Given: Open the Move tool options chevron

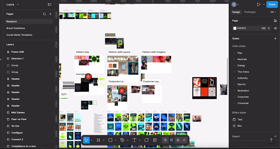Looking at the screenshot, I should tap(92, 140).
